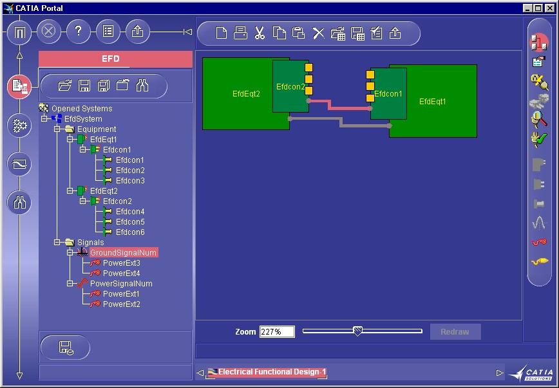The width and height of the screenshot is (559, 388).
Task: Click the save to database icon button
Action: click(x=66, y=347)
